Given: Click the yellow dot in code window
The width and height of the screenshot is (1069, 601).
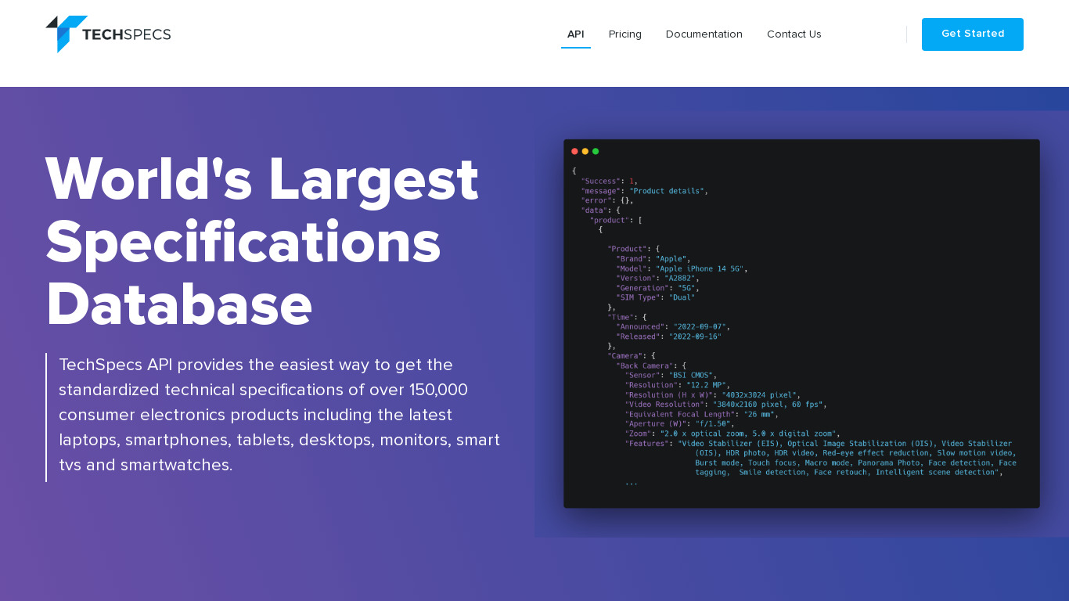Looking at the screenshot, I should point(585,151).
